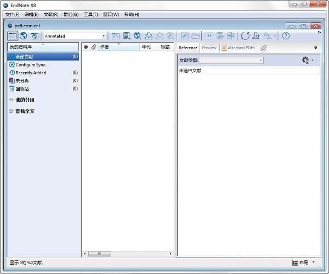Switch to the Preview tab
329x274 pixels.
tap(209, 48)
